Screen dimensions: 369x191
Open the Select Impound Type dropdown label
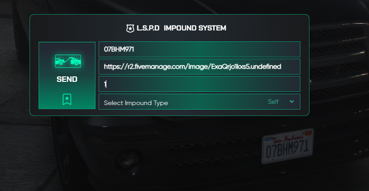coord(136,103)
